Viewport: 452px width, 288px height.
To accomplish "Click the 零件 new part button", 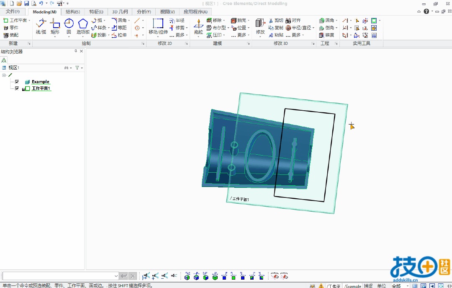I will pyautogui.click(x=10, y=28).
